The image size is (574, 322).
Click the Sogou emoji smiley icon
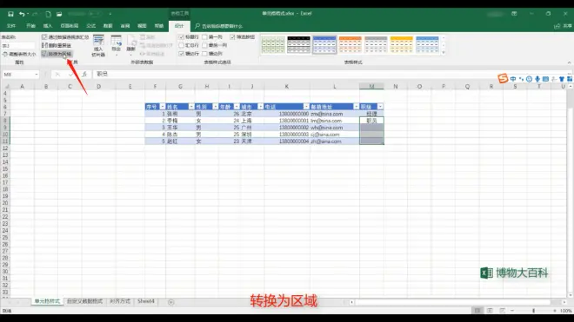(529, 79)
